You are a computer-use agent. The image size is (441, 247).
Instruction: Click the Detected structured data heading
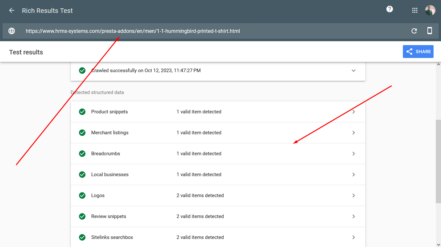click(97, 92)
